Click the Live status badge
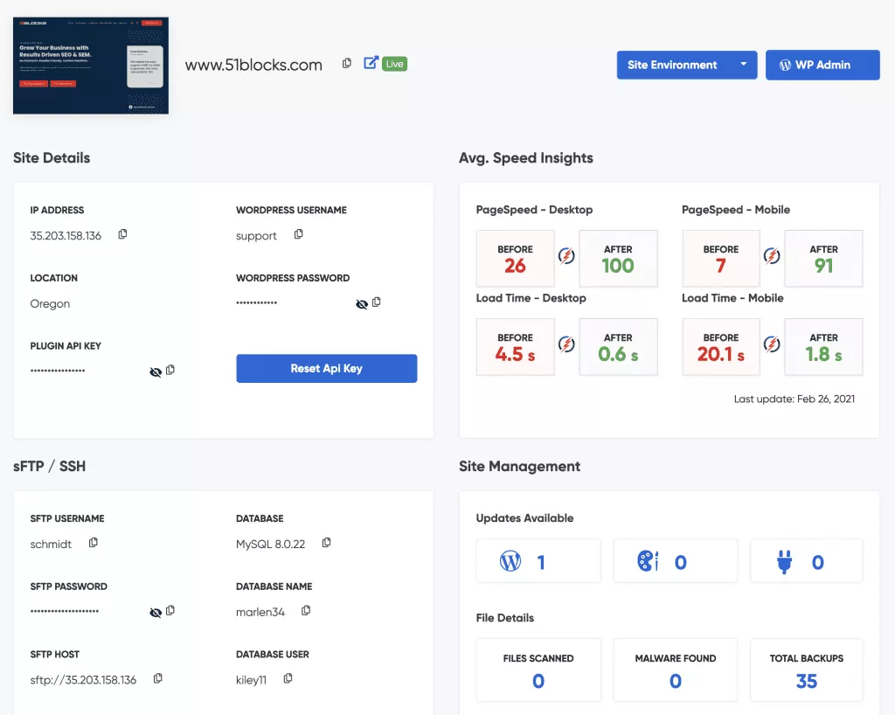 [x=395, y=64]
